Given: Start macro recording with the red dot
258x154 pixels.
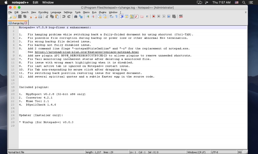Looking at the screenshot, I should [154, 16].
